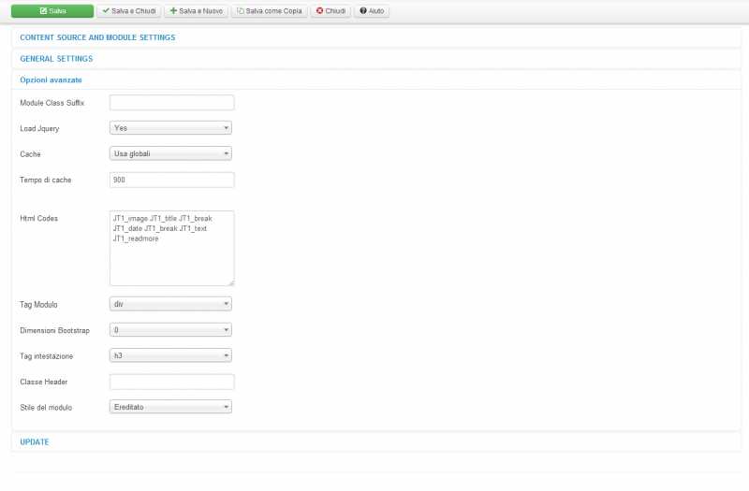Expand the Update section
The height and width of the screenshot is (491, 749).
[x=35, y=441]
